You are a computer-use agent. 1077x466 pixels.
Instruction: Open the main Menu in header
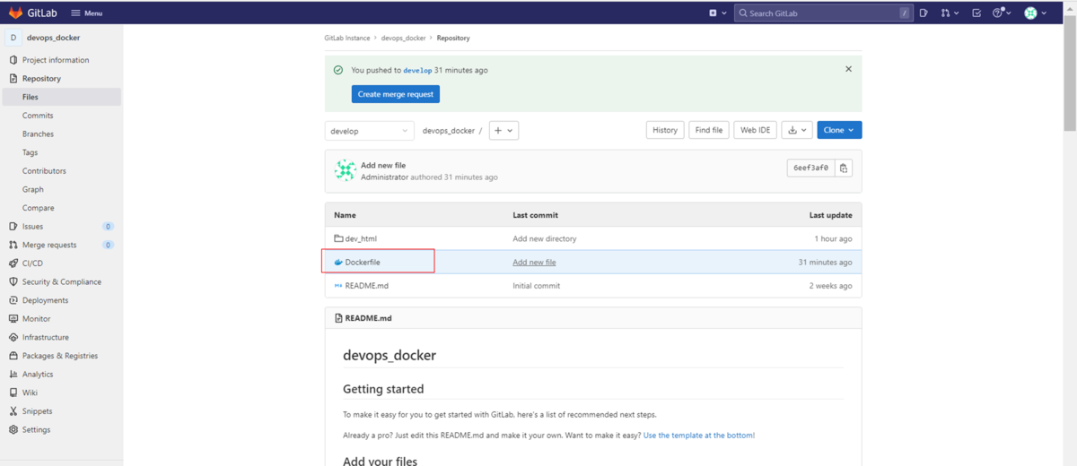(86, 13)
